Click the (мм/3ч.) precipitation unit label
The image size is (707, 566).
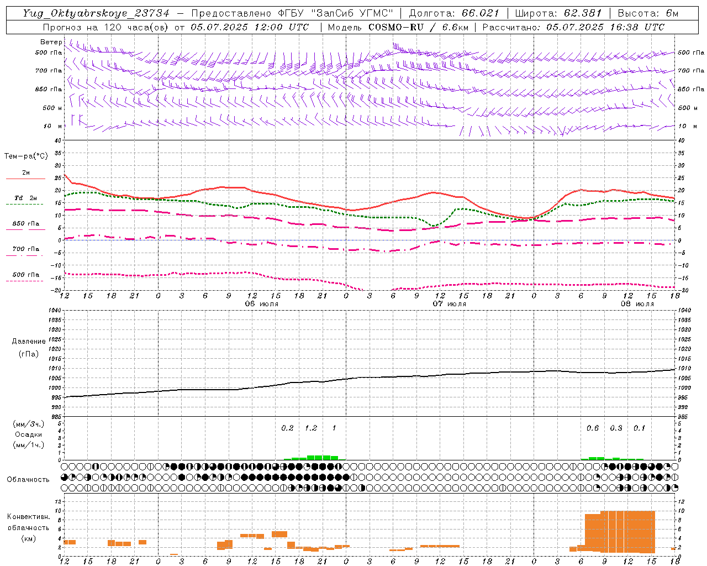pyautogui.click(x=28, y=424)
